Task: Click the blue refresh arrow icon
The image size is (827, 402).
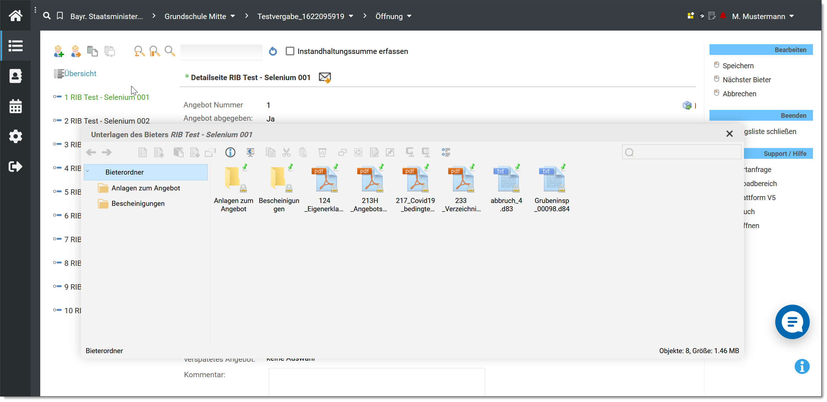Action: pos(273,51)
